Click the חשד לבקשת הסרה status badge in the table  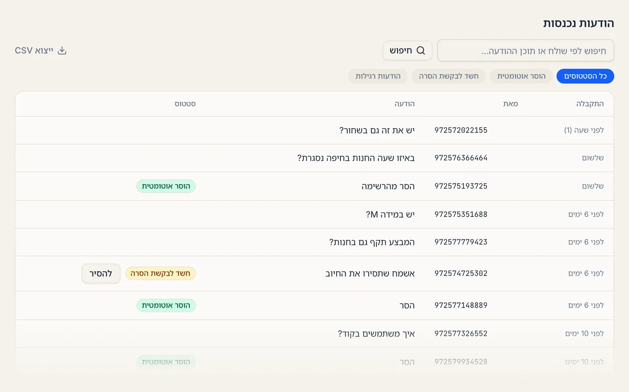tap(161, 274)
